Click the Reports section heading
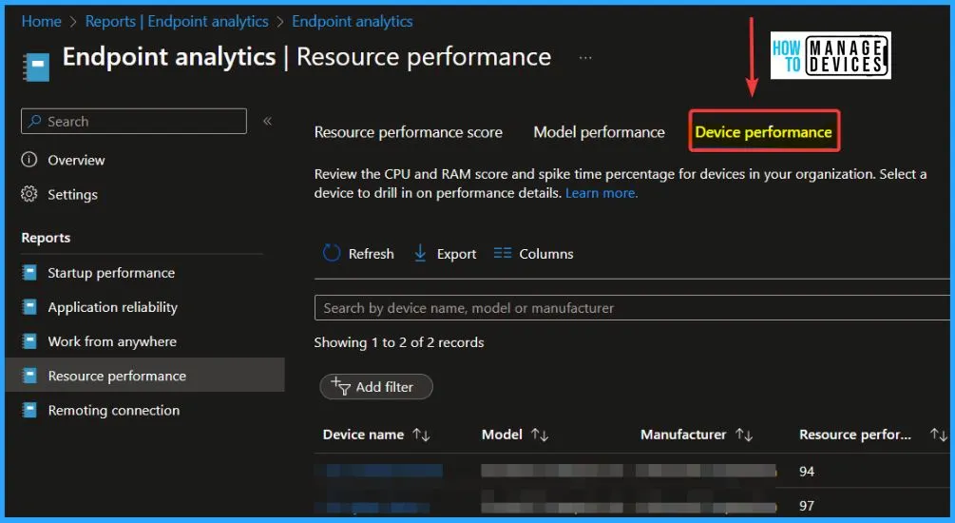955x523 pixels. (x=46, y=238)
